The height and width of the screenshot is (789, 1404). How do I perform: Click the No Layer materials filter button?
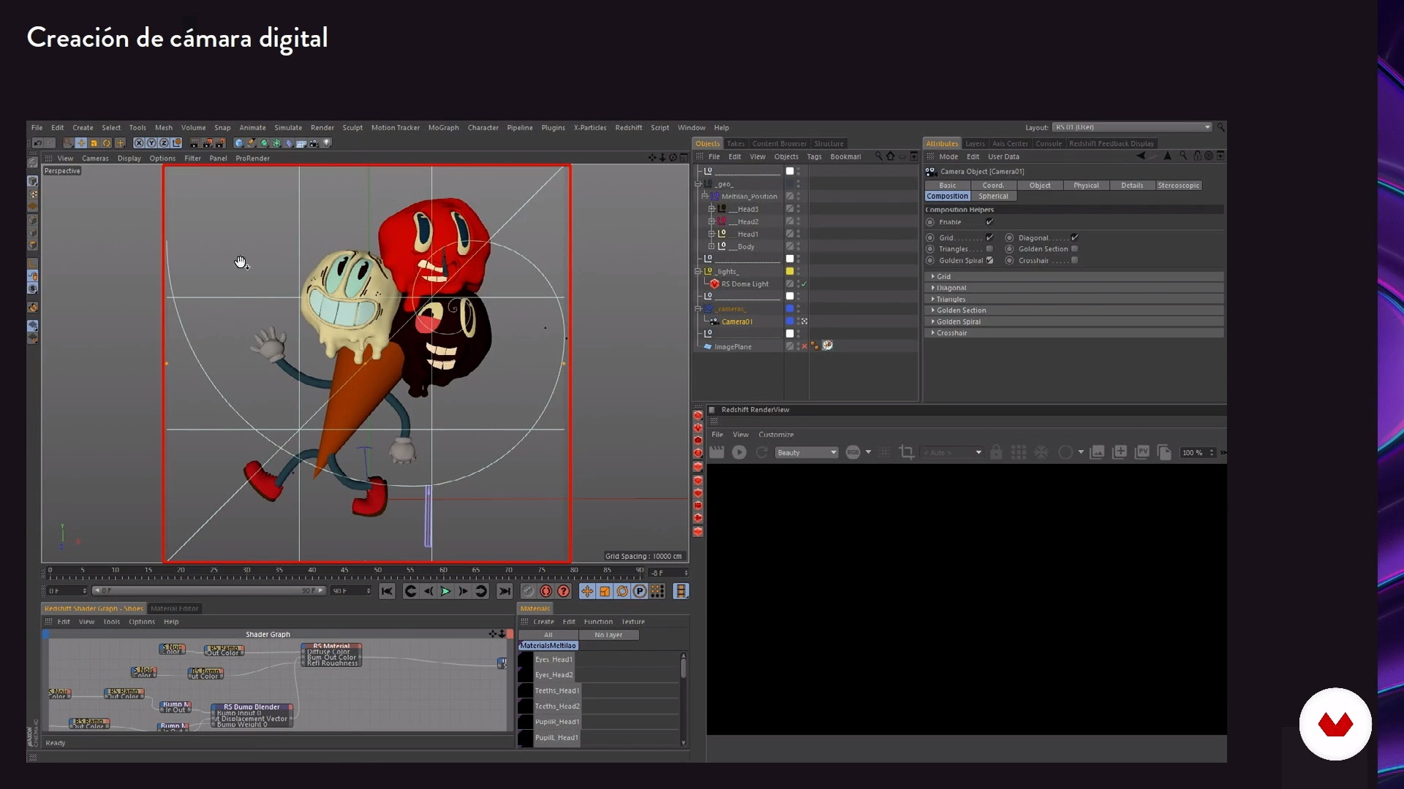(x=608, y=636)
